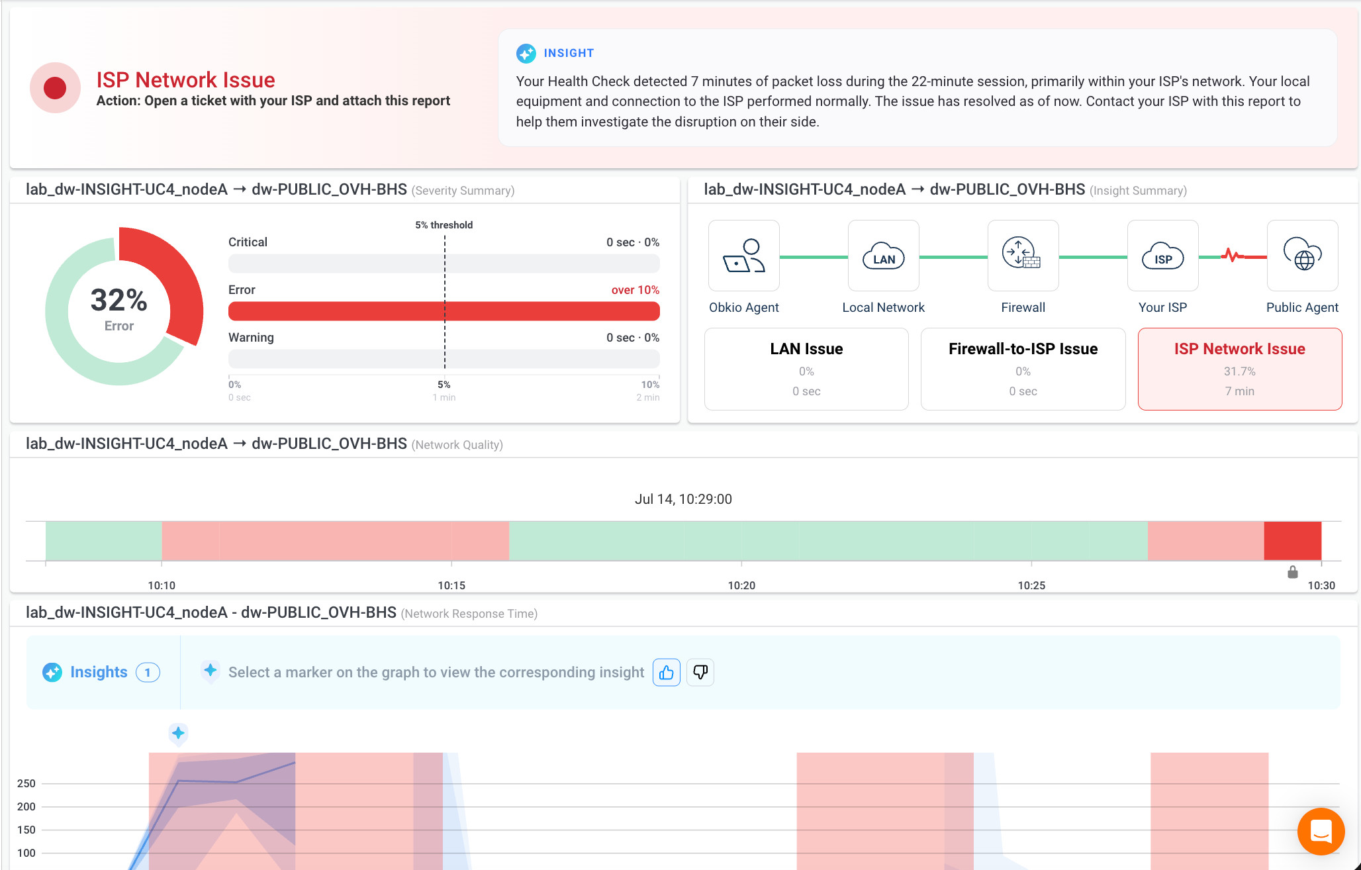Click the 10:15 timeline tick label
The height and width of the screenshot is (870, 1361).
(451, 585)
